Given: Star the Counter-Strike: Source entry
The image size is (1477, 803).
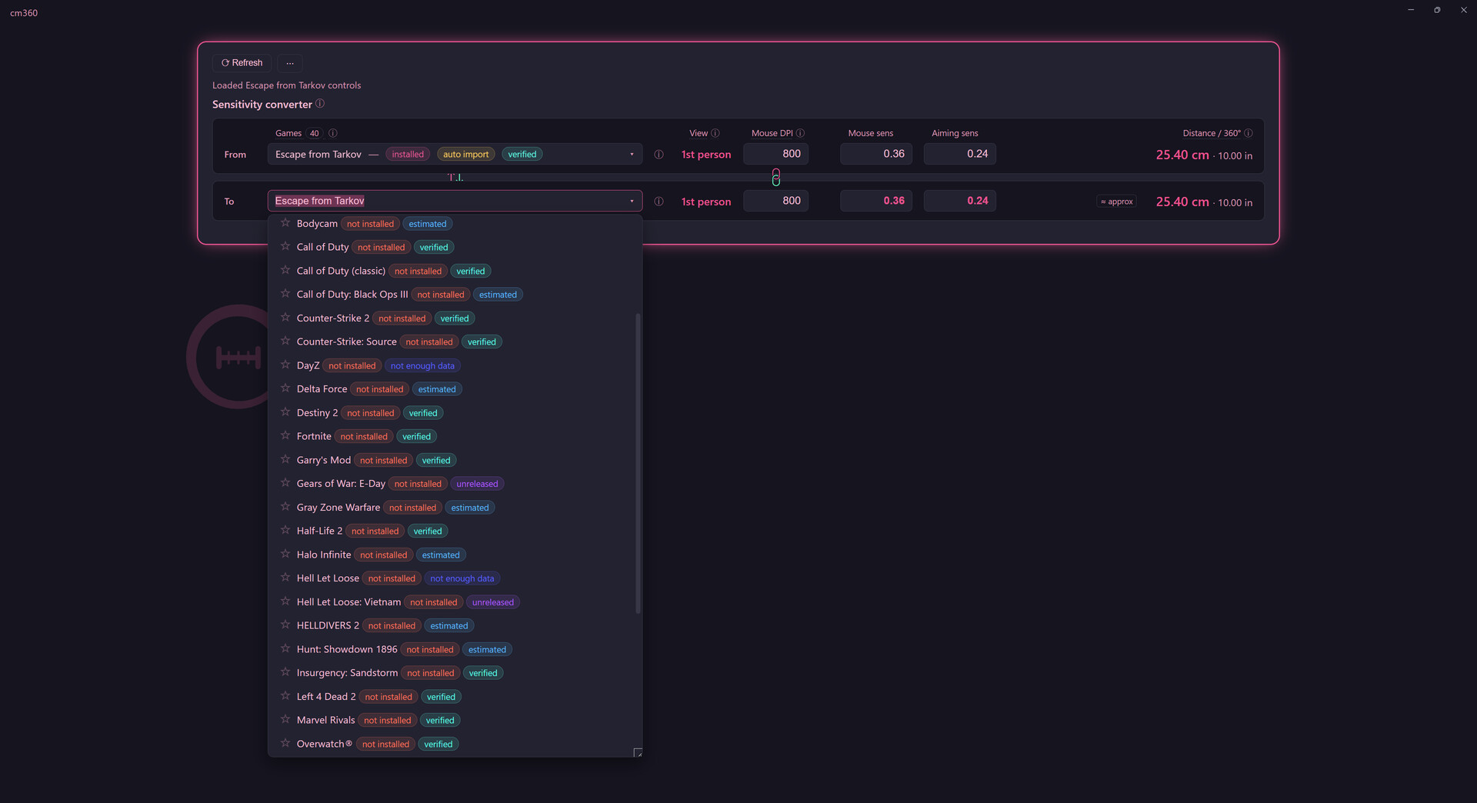Looking at the screenshot, I should (285, 342).
